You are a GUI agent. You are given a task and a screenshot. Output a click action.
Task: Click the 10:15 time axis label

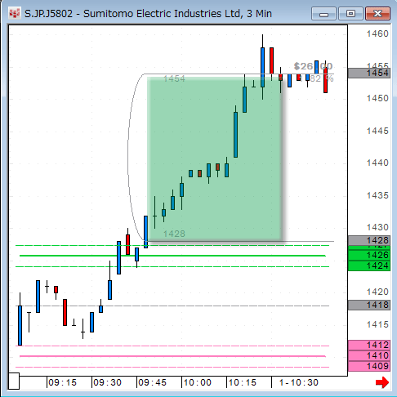point(242,382)
